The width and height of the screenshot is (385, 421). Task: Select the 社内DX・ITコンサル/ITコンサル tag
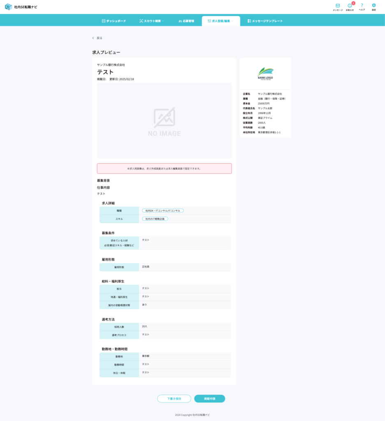[x=163, y=211]
